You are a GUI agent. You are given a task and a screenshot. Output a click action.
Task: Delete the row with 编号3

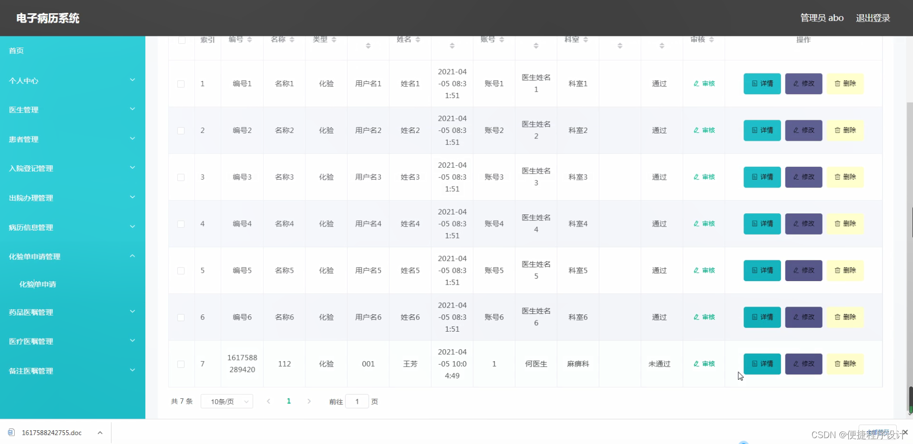[x=845, y=177]
